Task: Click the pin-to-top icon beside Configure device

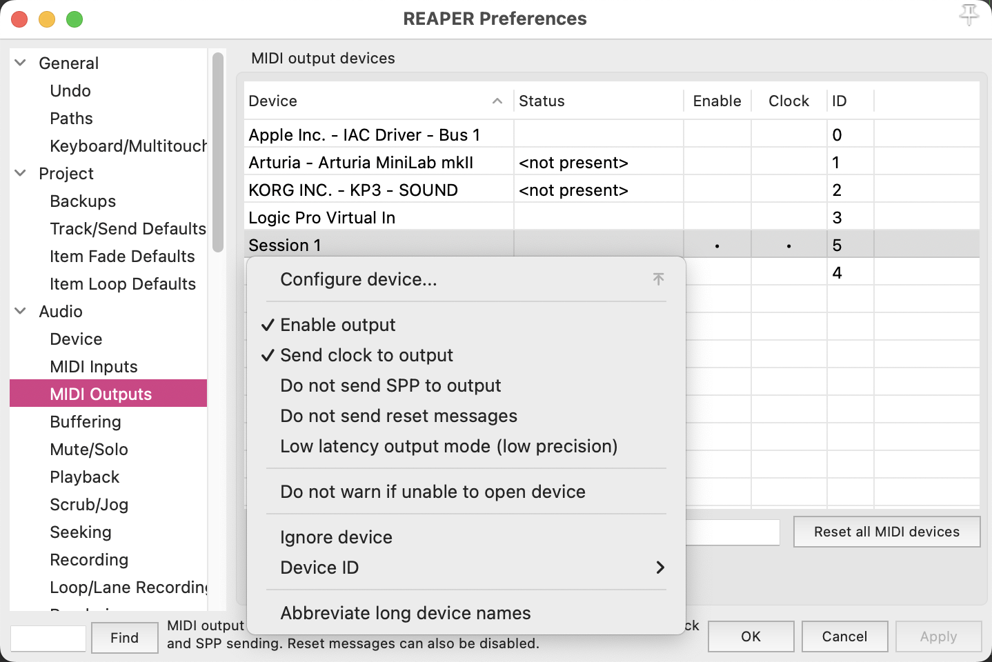Action: click(659, 279)
